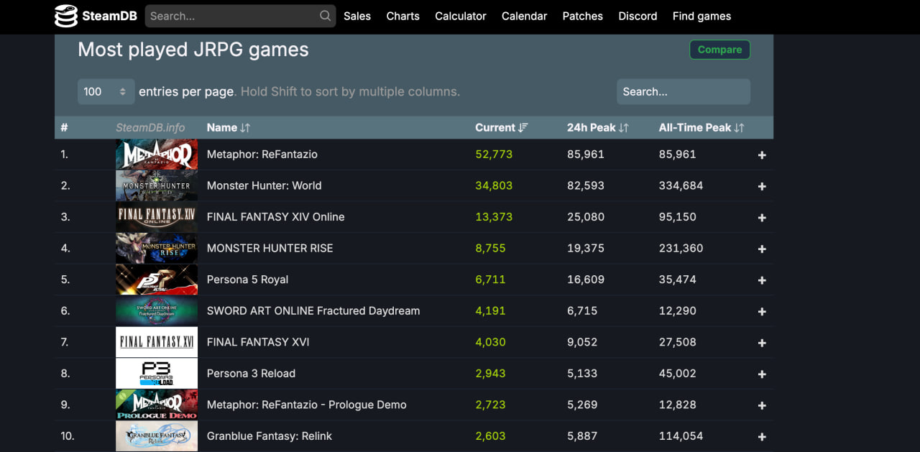The width and height of the screenshot is (920, 452).
Task: Click the Persona 3 Reload thumbnail
Action: [157, 374]
